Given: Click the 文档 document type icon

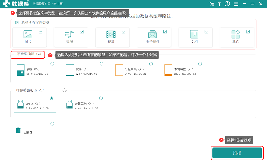Looking at the screenshot, I should point(194,34).
